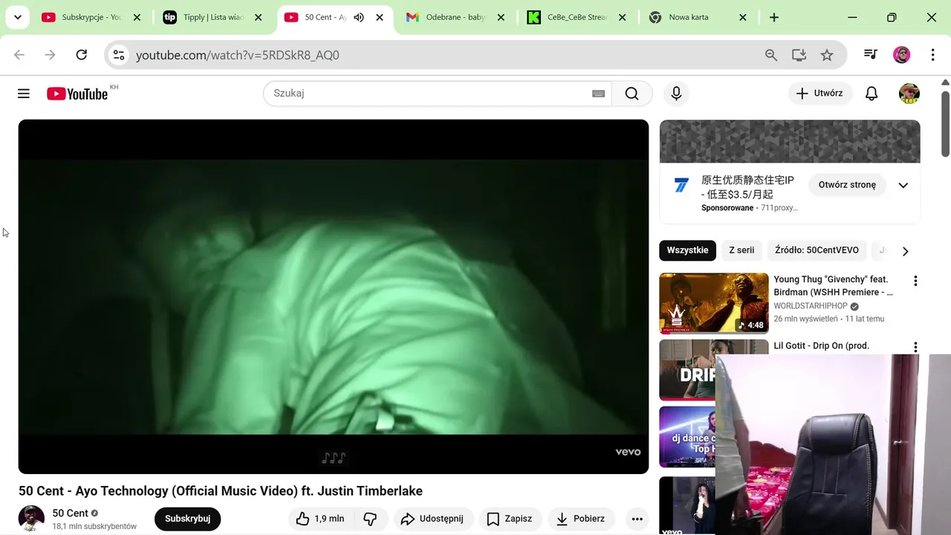Open 50 Cent channel avatar
Screen dimensions: 951x535
pyautogui.click(x=31, y=518)
